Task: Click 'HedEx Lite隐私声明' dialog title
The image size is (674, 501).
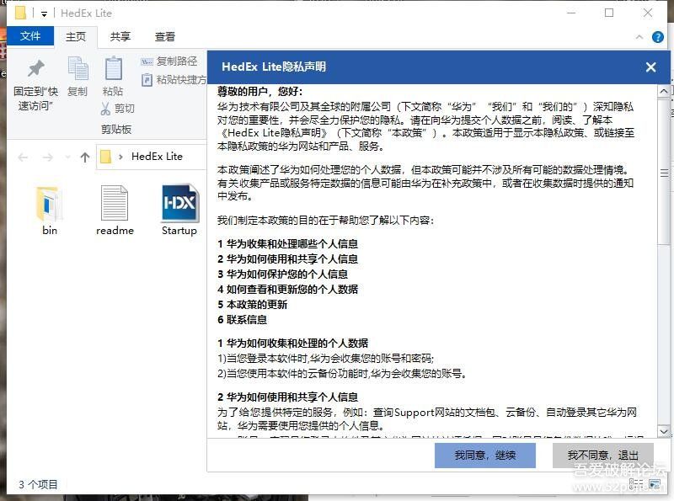Action: (x=274, y=67)
